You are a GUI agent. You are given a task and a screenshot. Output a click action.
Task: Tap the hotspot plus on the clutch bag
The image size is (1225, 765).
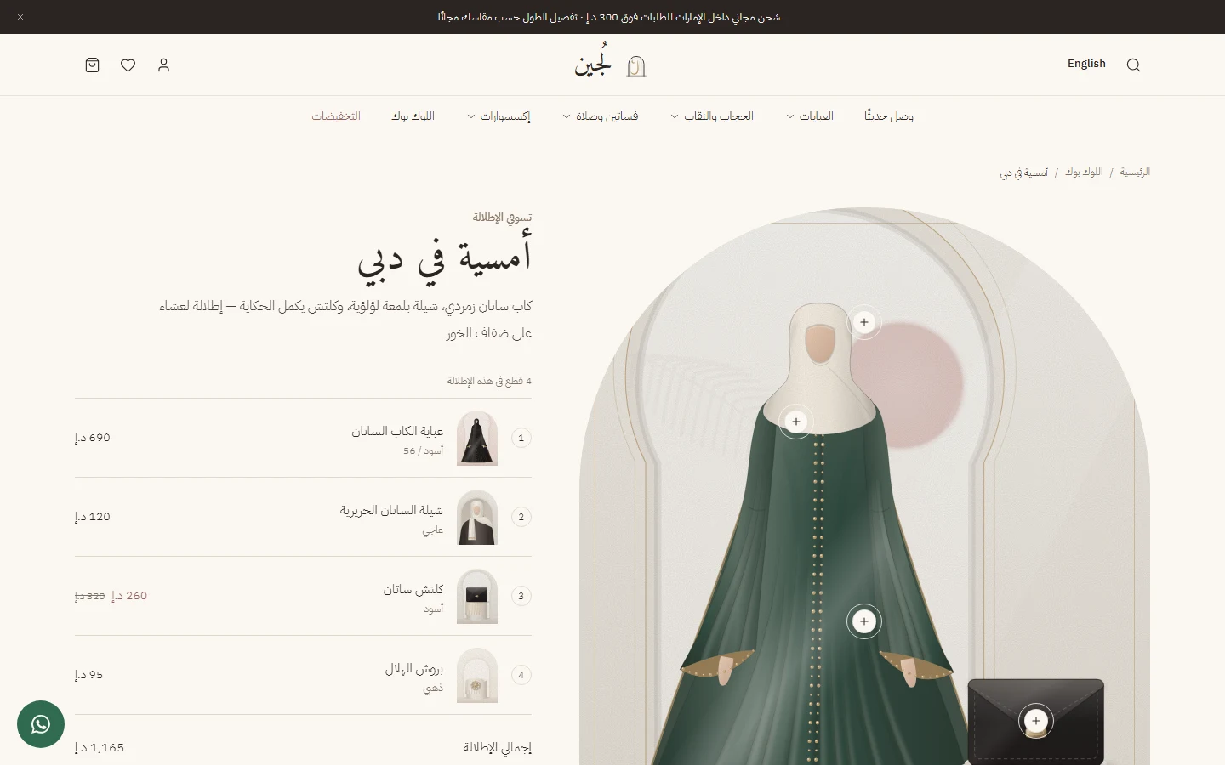tap(1035, 721)
